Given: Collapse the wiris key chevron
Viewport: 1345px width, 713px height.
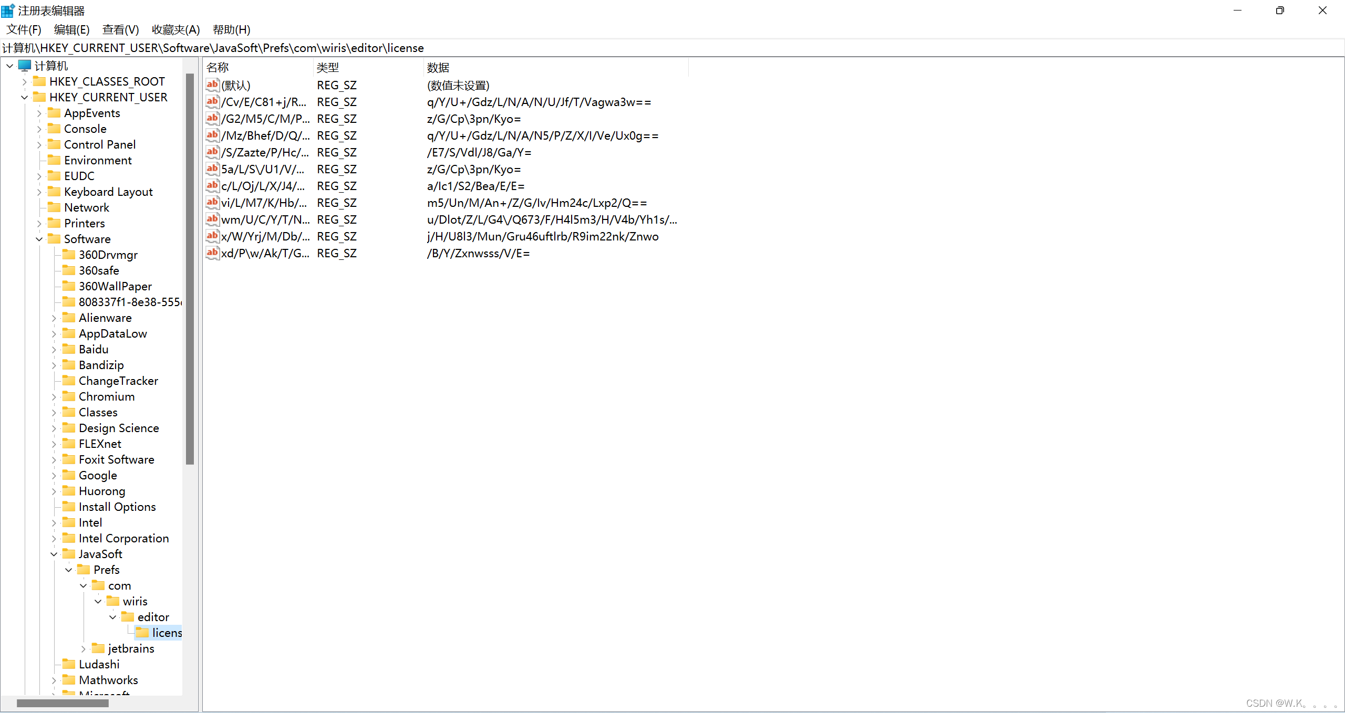Looking at the screenshot, I should (98, 601).
